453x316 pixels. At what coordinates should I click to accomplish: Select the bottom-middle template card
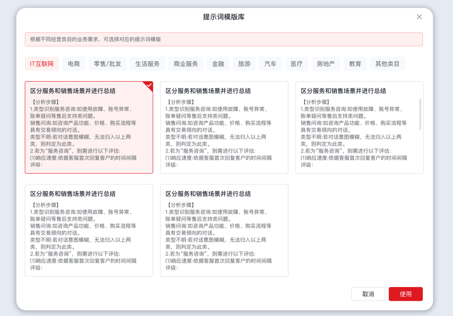pos(224,230)
